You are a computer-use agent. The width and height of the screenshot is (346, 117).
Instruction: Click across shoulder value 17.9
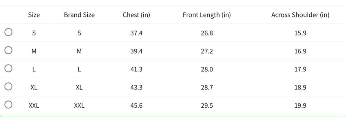pyautogui.click(x=300, y=69)
